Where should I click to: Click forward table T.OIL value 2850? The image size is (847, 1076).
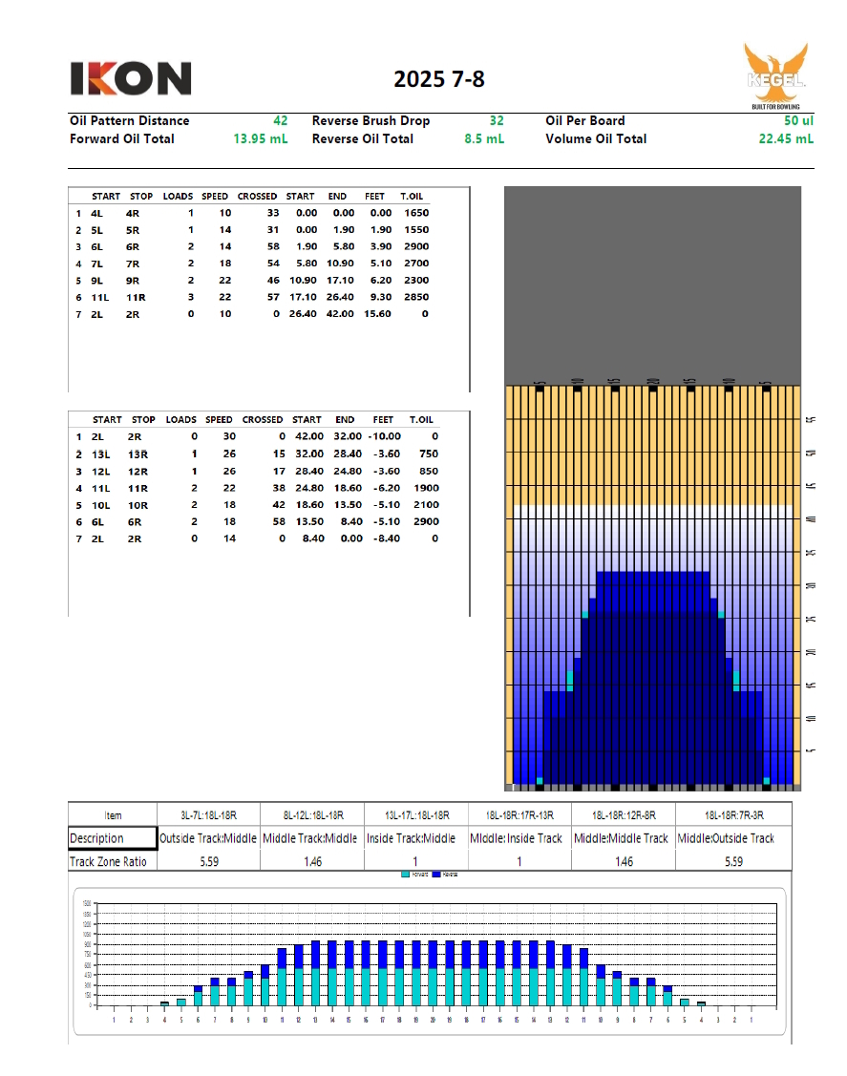pyautogui.click(x=416, y=297)
